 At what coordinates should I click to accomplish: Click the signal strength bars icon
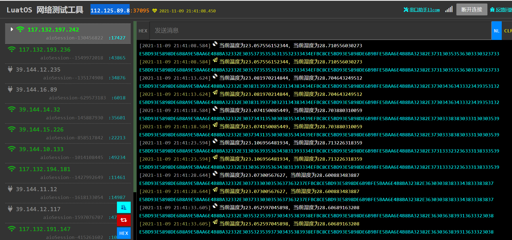(449, 9)
